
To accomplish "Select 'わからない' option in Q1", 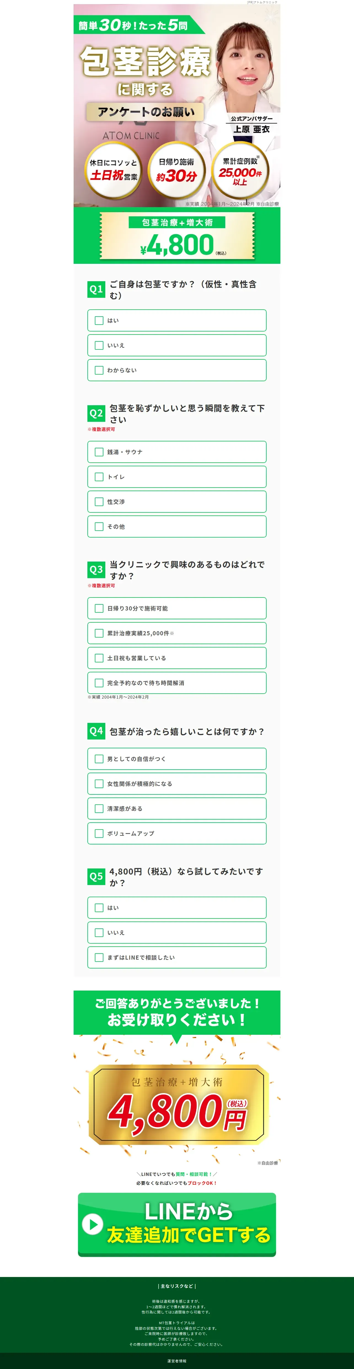I will point(99,370).
